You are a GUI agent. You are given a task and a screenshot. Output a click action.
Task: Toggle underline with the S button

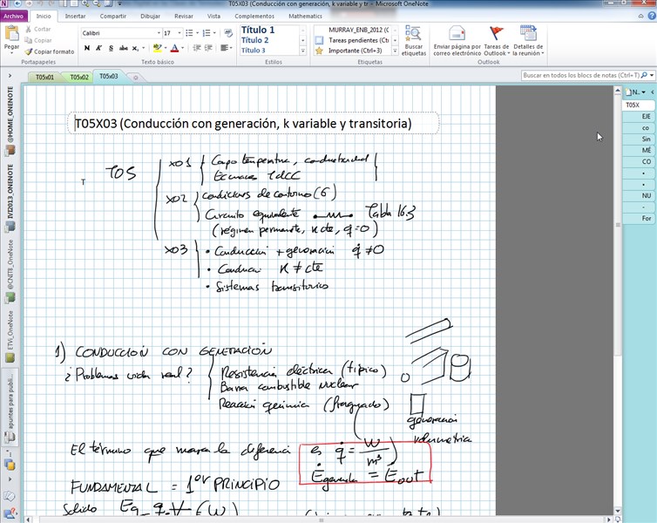[111, 48]
